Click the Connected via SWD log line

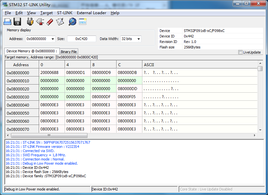click(30, 151)
